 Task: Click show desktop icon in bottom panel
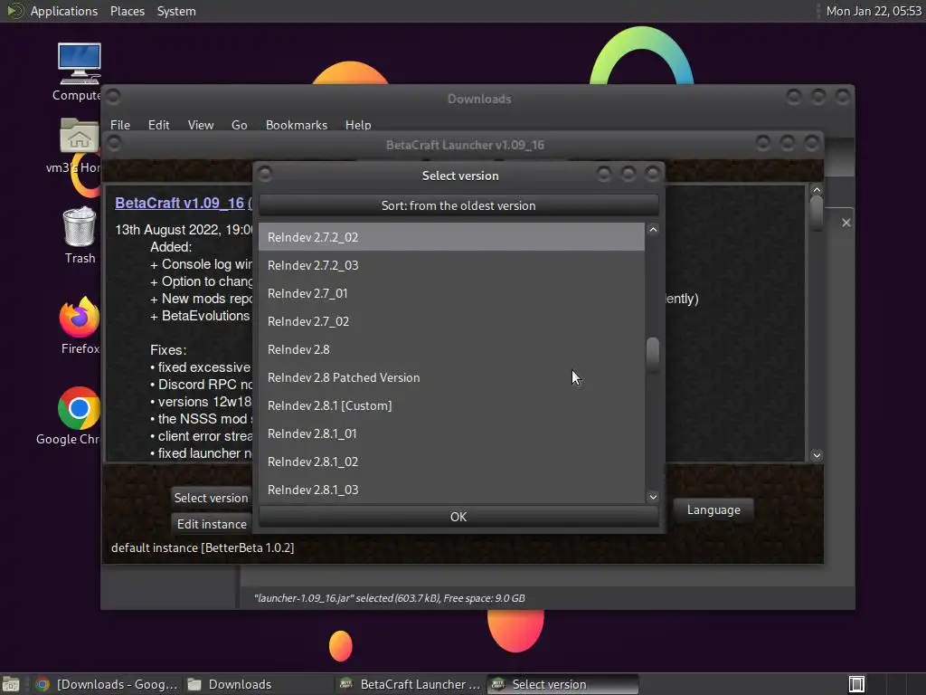11,684
